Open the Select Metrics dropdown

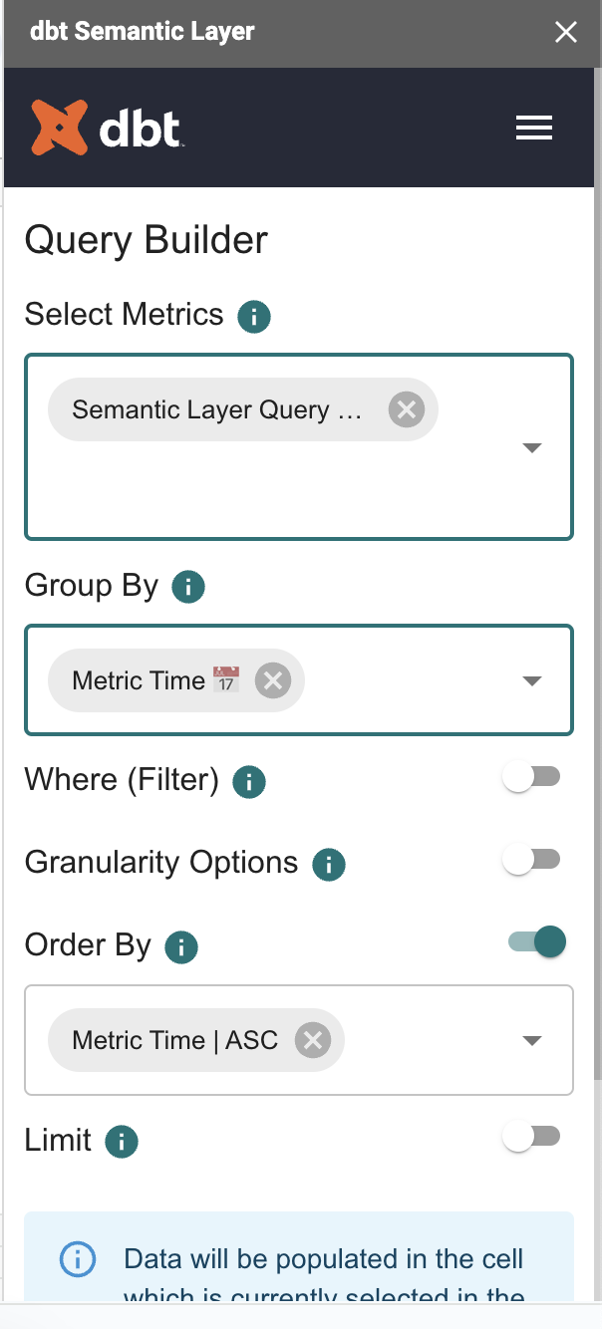pos(532,447)
